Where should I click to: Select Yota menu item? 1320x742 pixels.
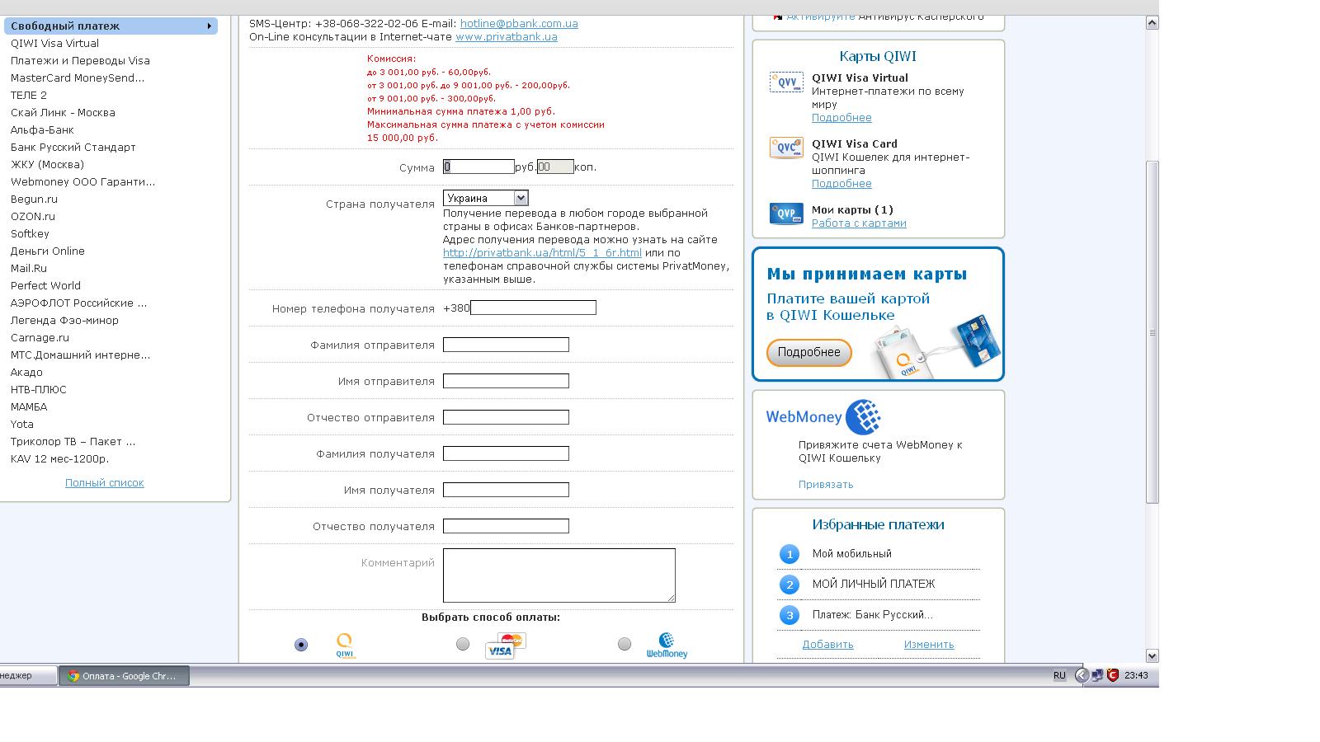22,425
